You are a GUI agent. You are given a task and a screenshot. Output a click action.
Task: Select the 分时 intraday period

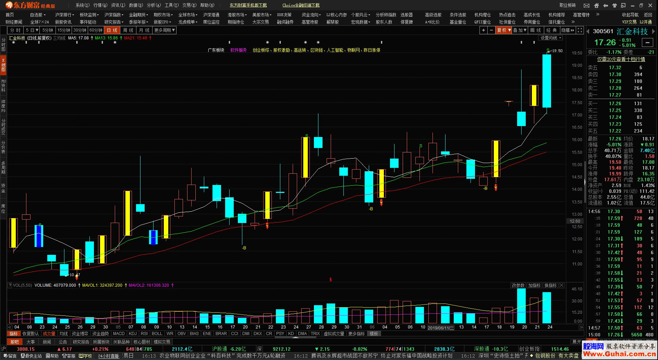(15, 30)
